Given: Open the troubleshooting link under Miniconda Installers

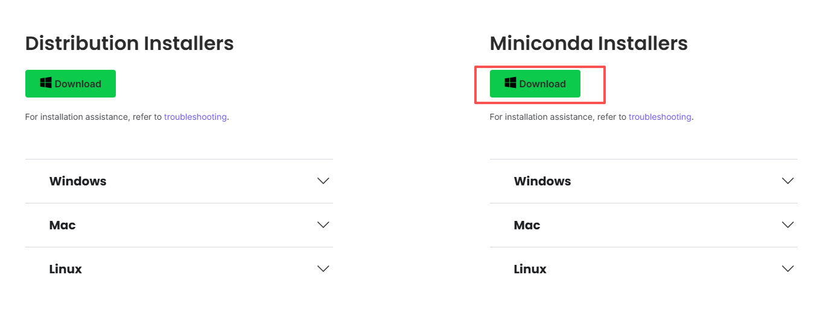Looking at the screenshot, I should click(x=660, y=117).
